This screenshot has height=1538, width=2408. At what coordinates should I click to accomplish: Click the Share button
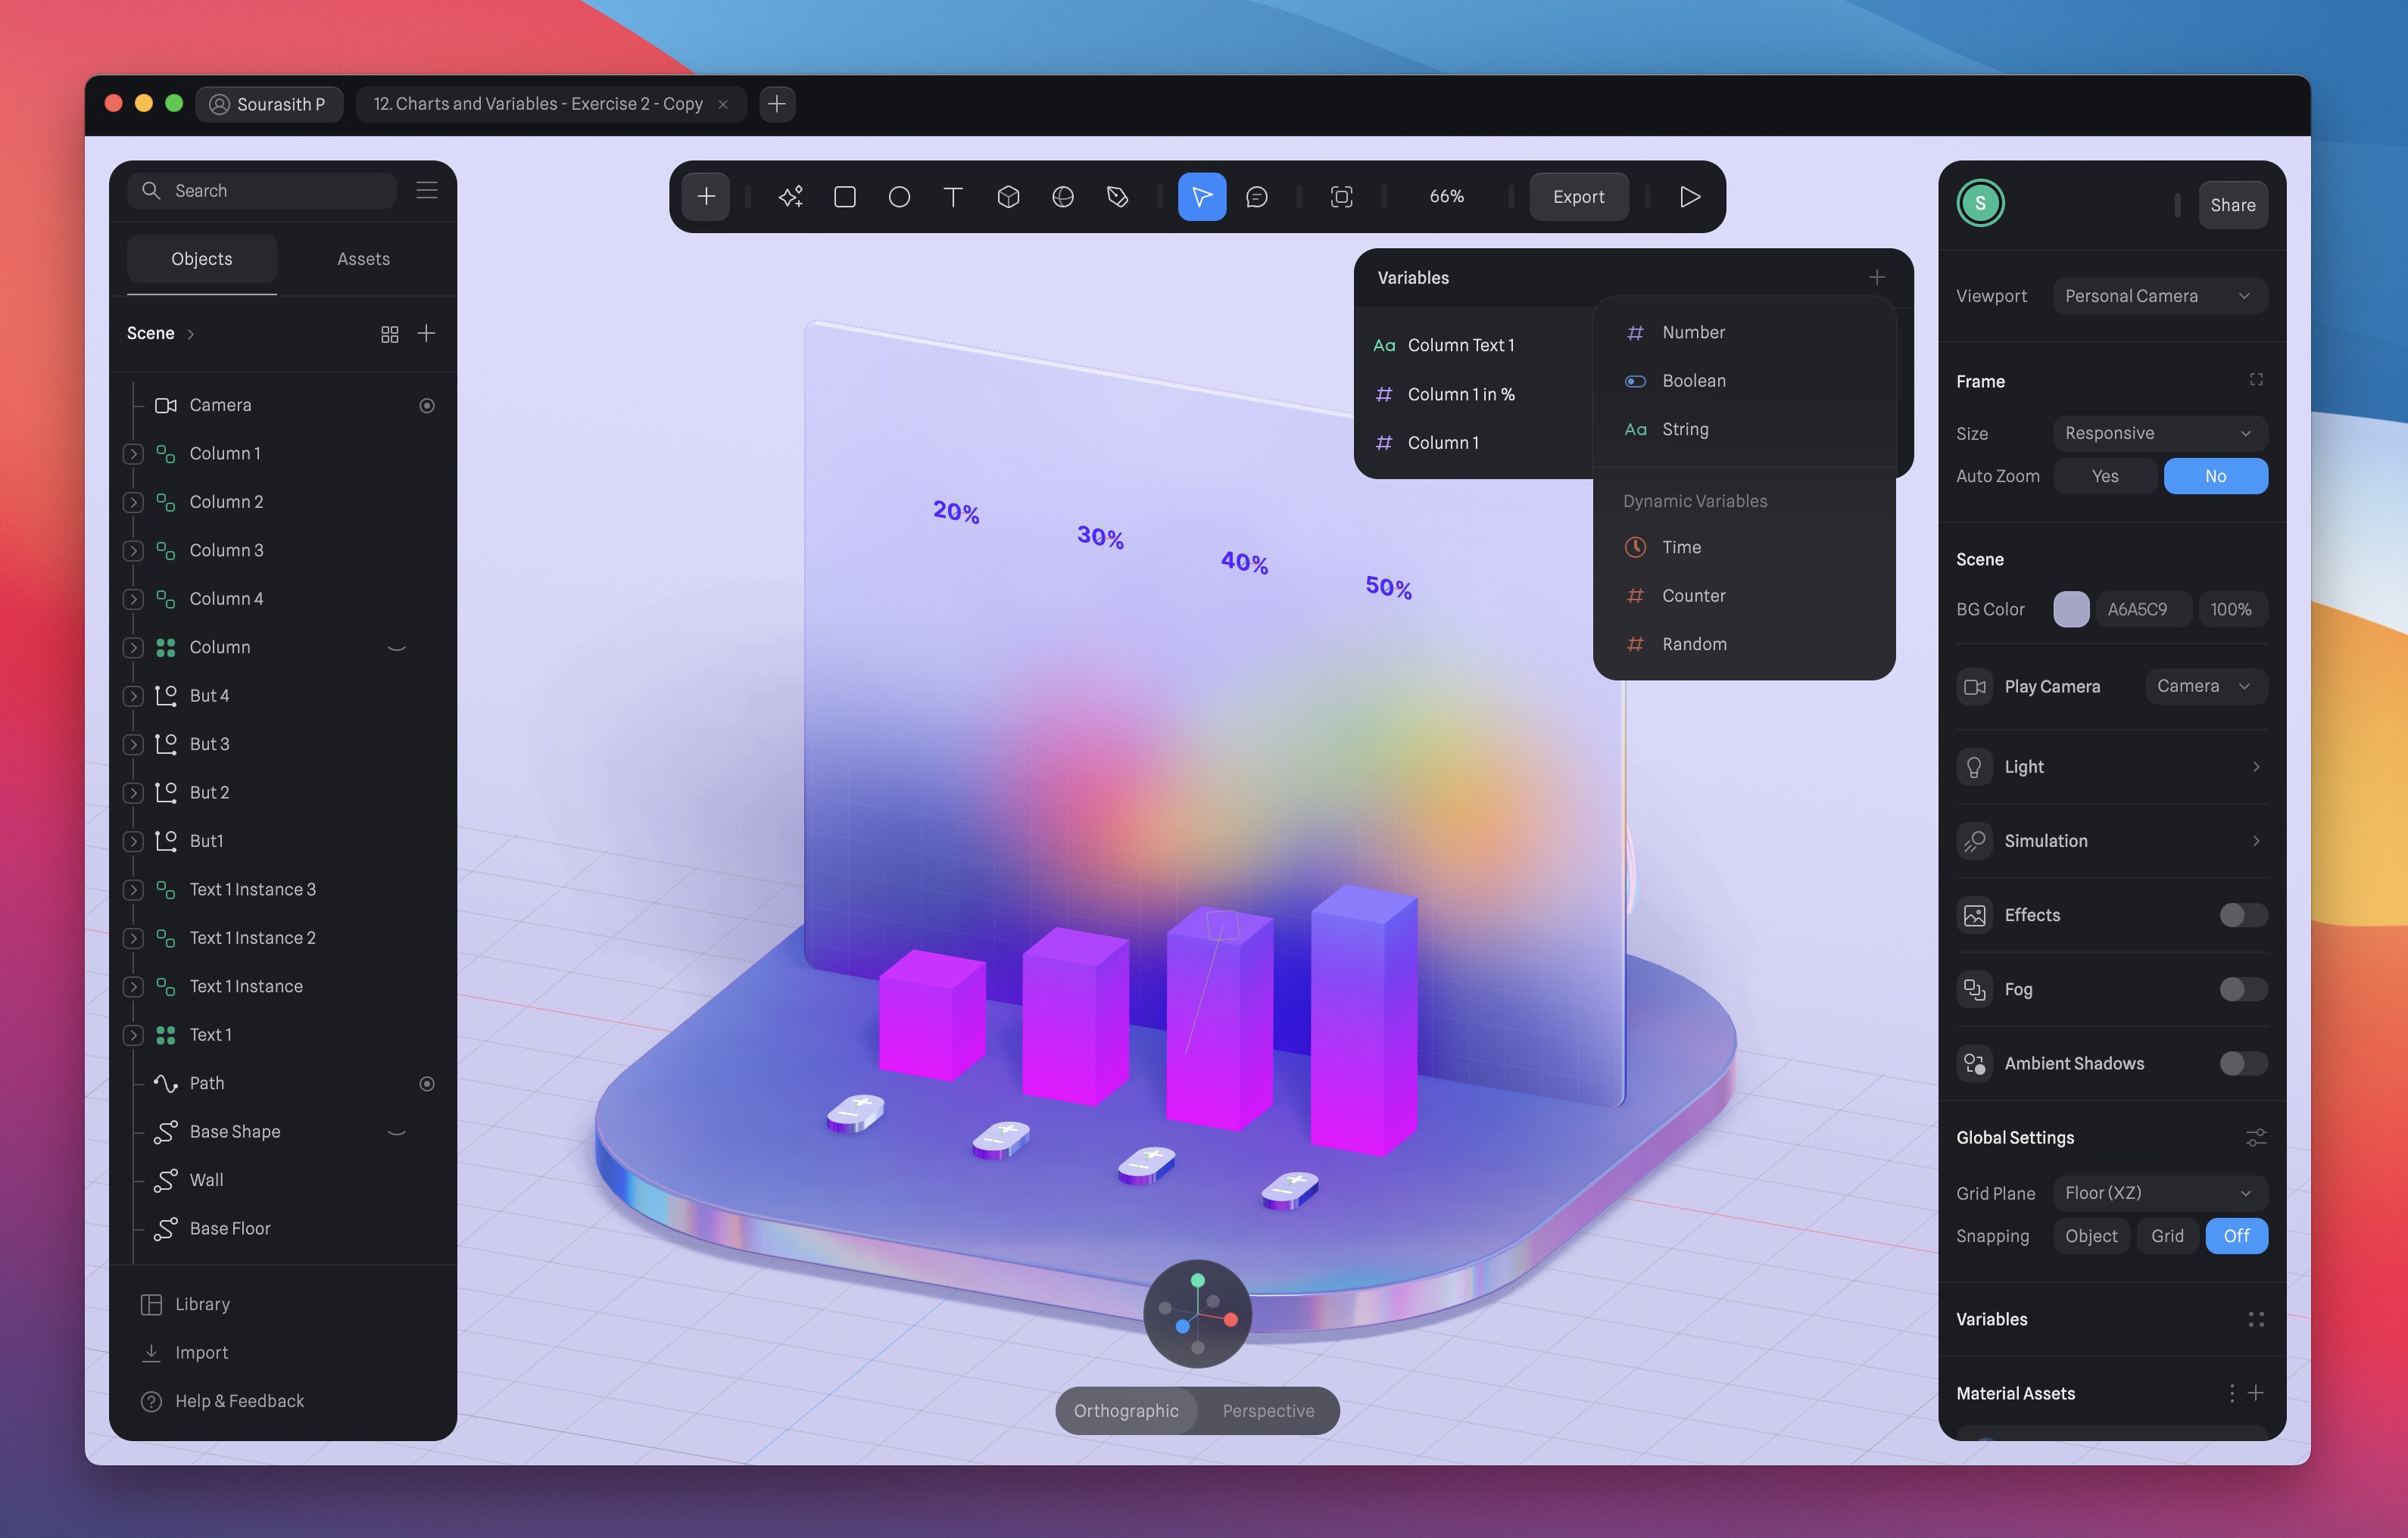[x=2232, y=205]
